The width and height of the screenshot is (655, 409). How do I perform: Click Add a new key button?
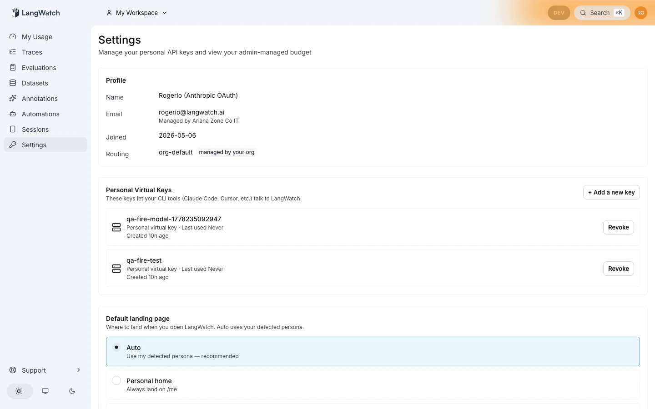611,192
